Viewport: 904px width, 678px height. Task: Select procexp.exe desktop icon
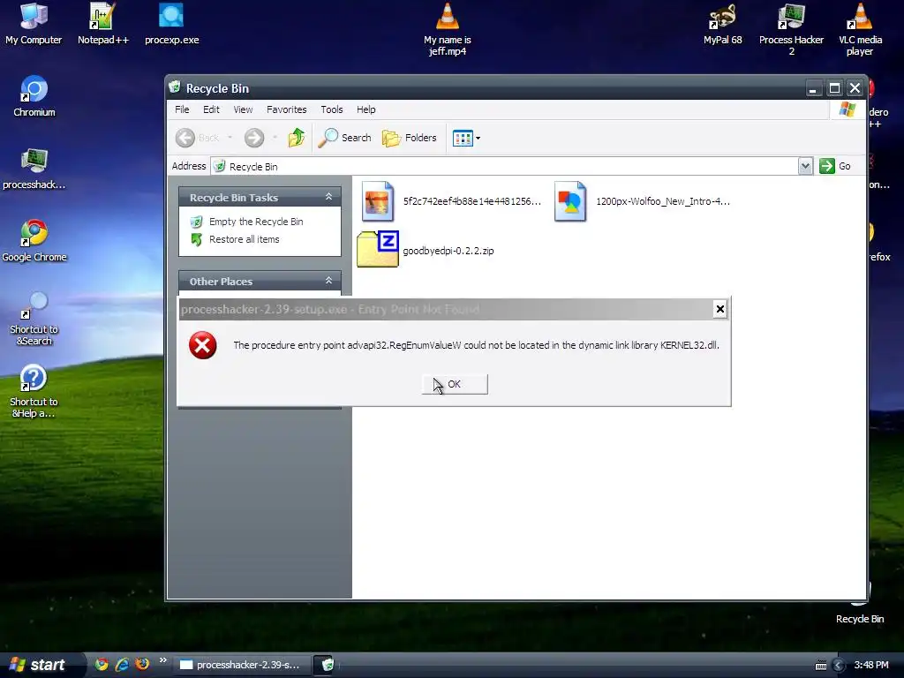[171, 23]
